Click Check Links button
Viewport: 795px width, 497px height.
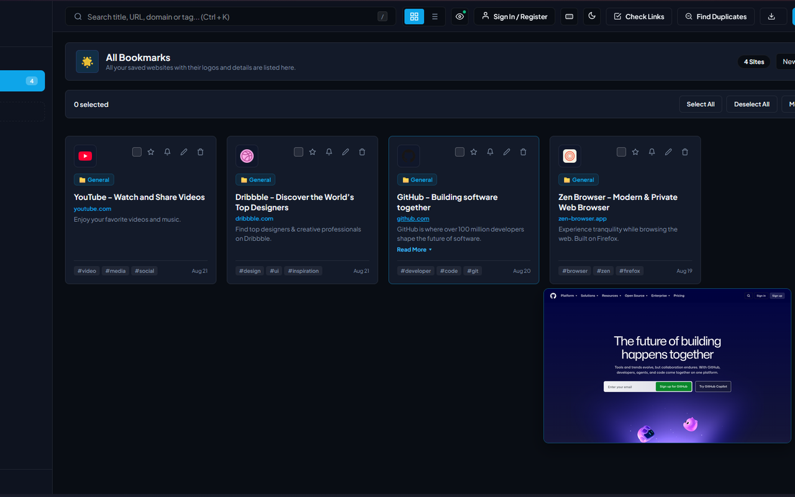pos(638,17)
